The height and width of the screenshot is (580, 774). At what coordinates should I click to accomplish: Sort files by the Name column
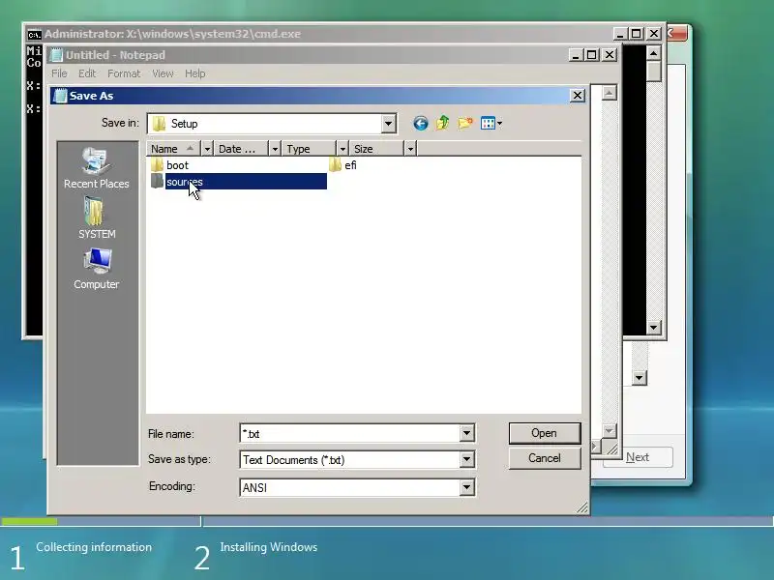coord(173,149)
